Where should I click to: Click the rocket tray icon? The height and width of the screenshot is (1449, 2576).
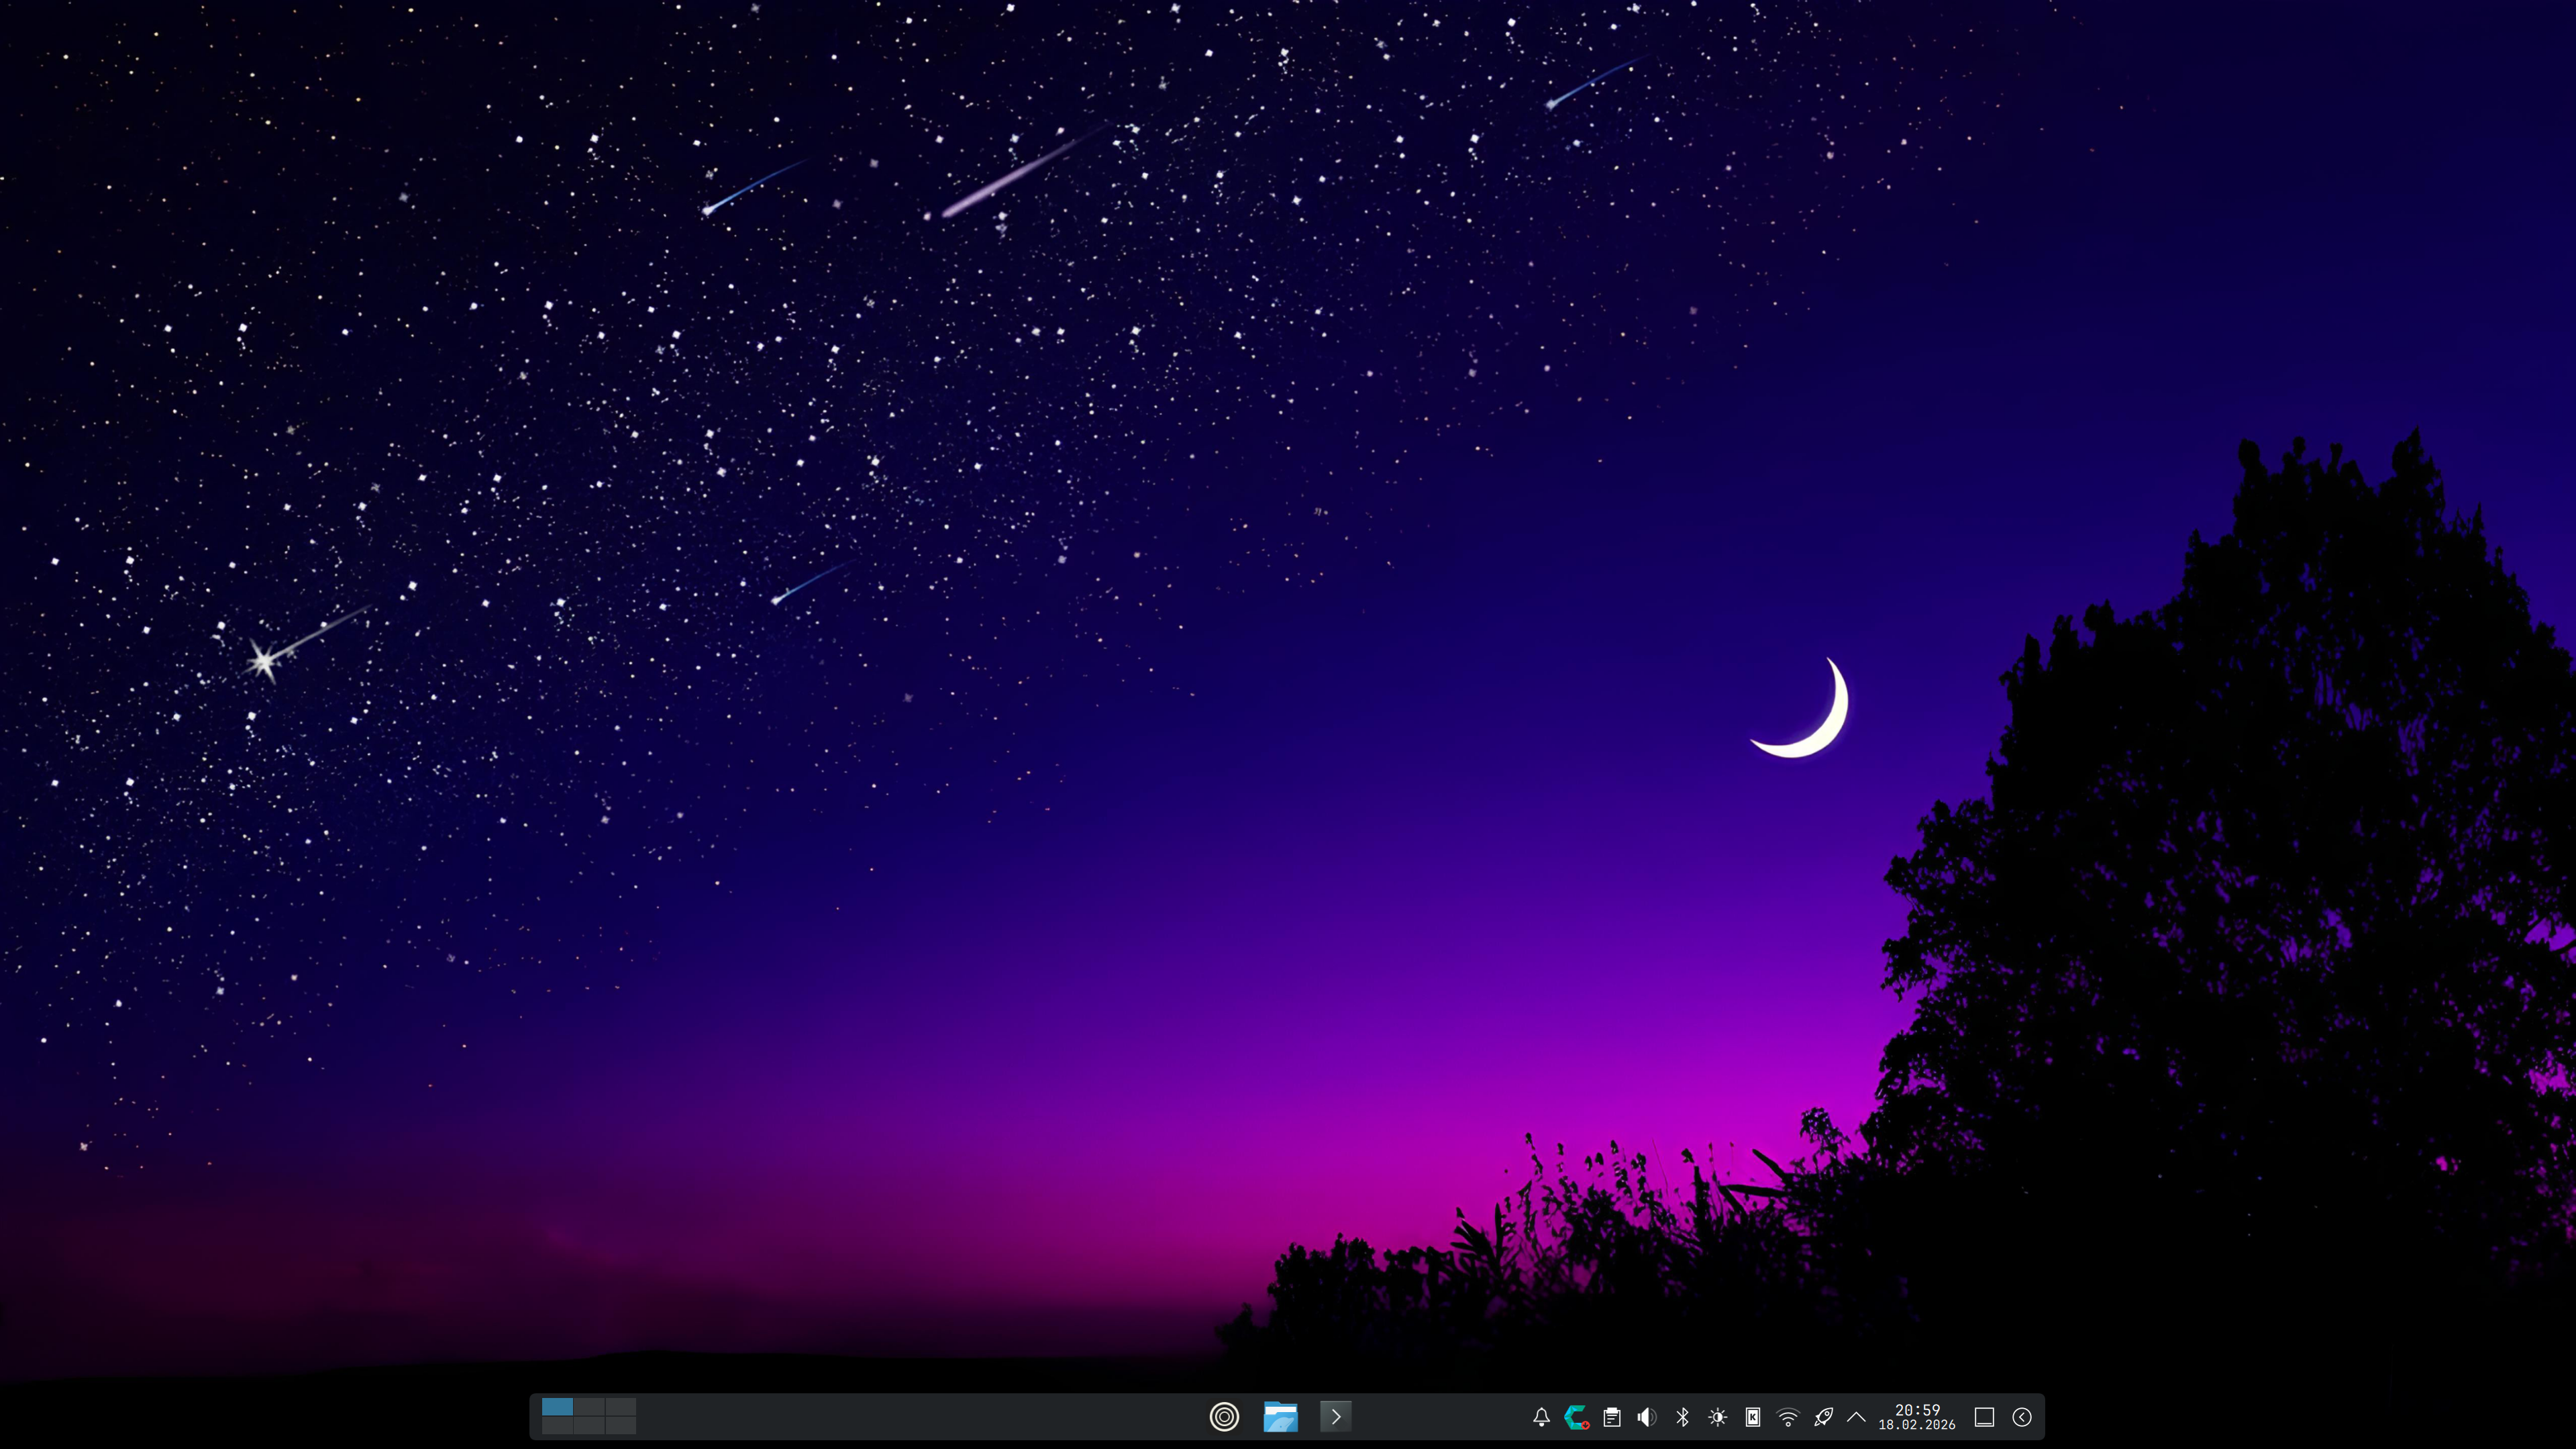[1823, 1417]
